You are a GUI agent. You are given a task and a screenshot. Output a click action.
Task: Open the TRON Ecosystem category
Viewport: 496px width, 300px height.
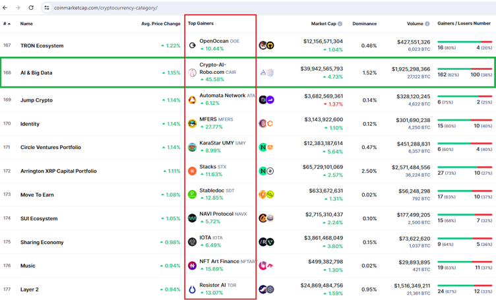point(42,45)
